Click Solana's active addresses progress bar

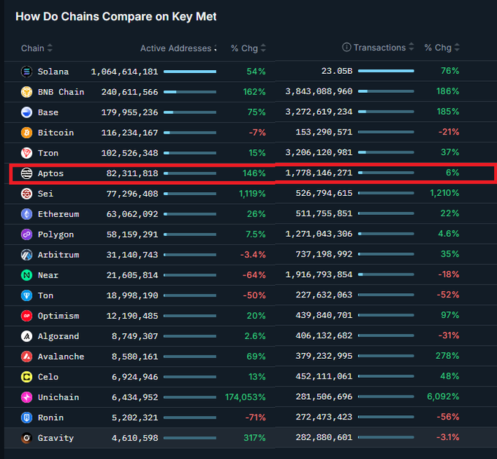pyautogui.click(x=190, y=72)
